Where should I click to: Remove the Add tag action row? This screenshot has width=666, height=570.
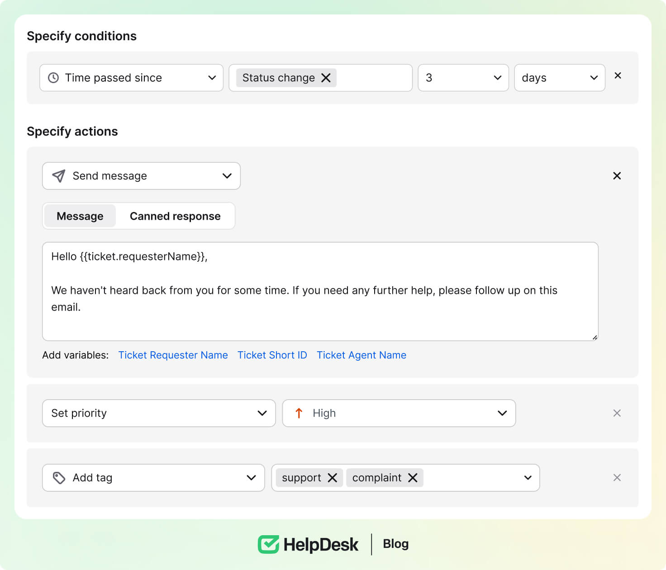coord(617,478)
